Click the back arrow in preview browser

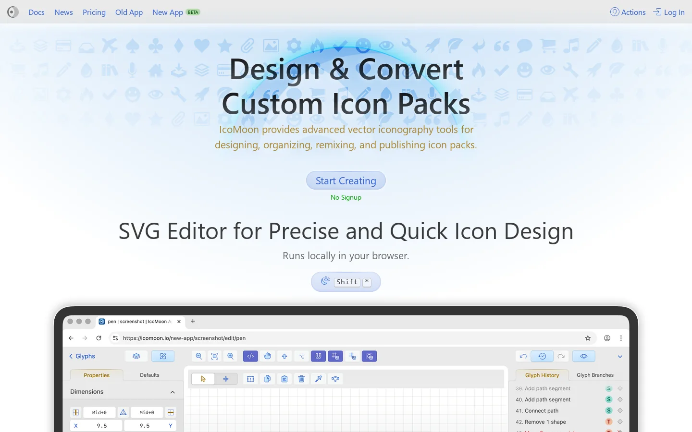(x=71, y=338)
